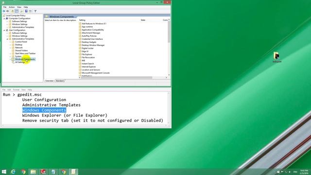Image resolution: width=311 pixels, height=175 pixels.
Task: Launch Internet Explorer from the taskbar
Action: click(13, 172)
